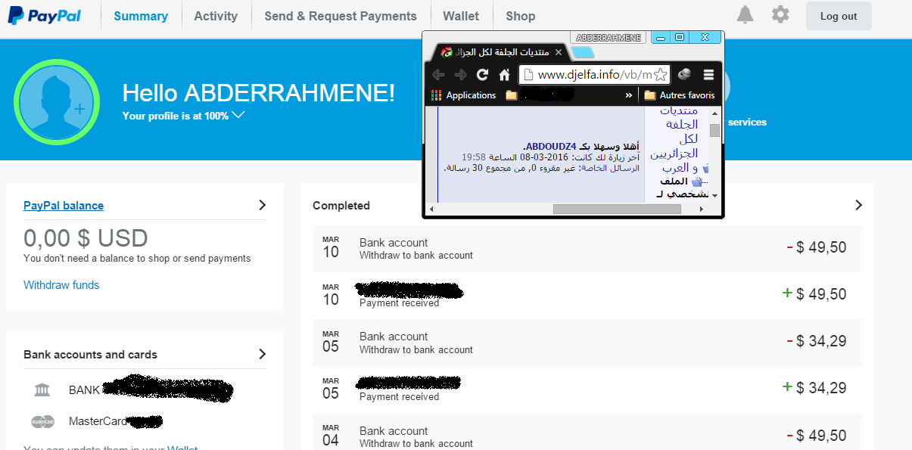This screenshot has width=912, height=450.
Task: Go to Send & Request Payments
Action: tap(341, 16)
